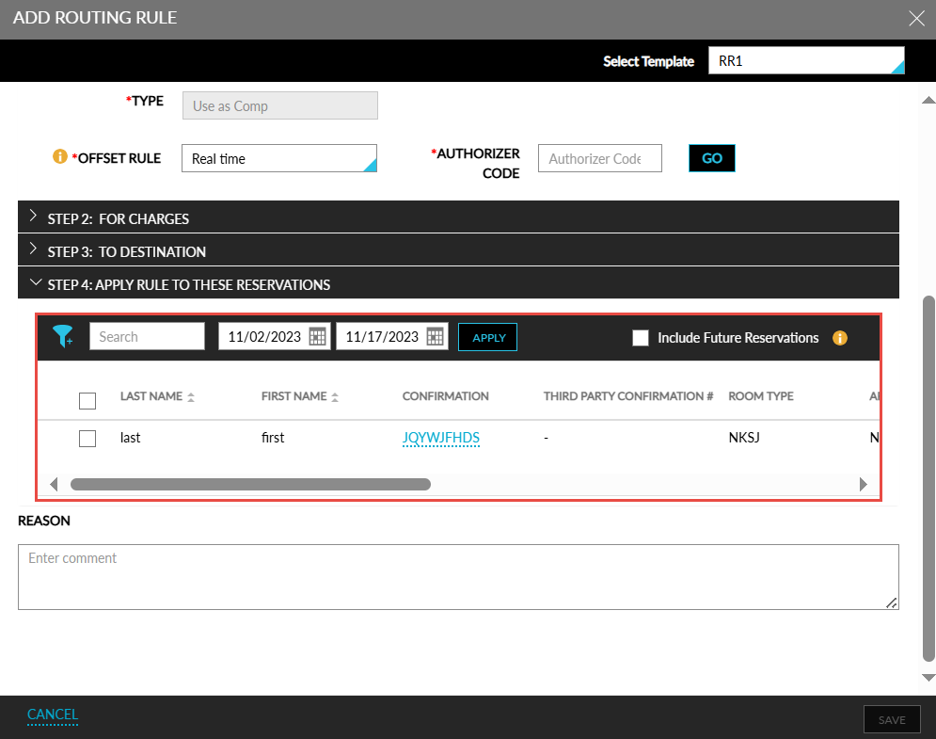
Task: Click the Include Future Reservations info icon
Action: tap(840, 338)
